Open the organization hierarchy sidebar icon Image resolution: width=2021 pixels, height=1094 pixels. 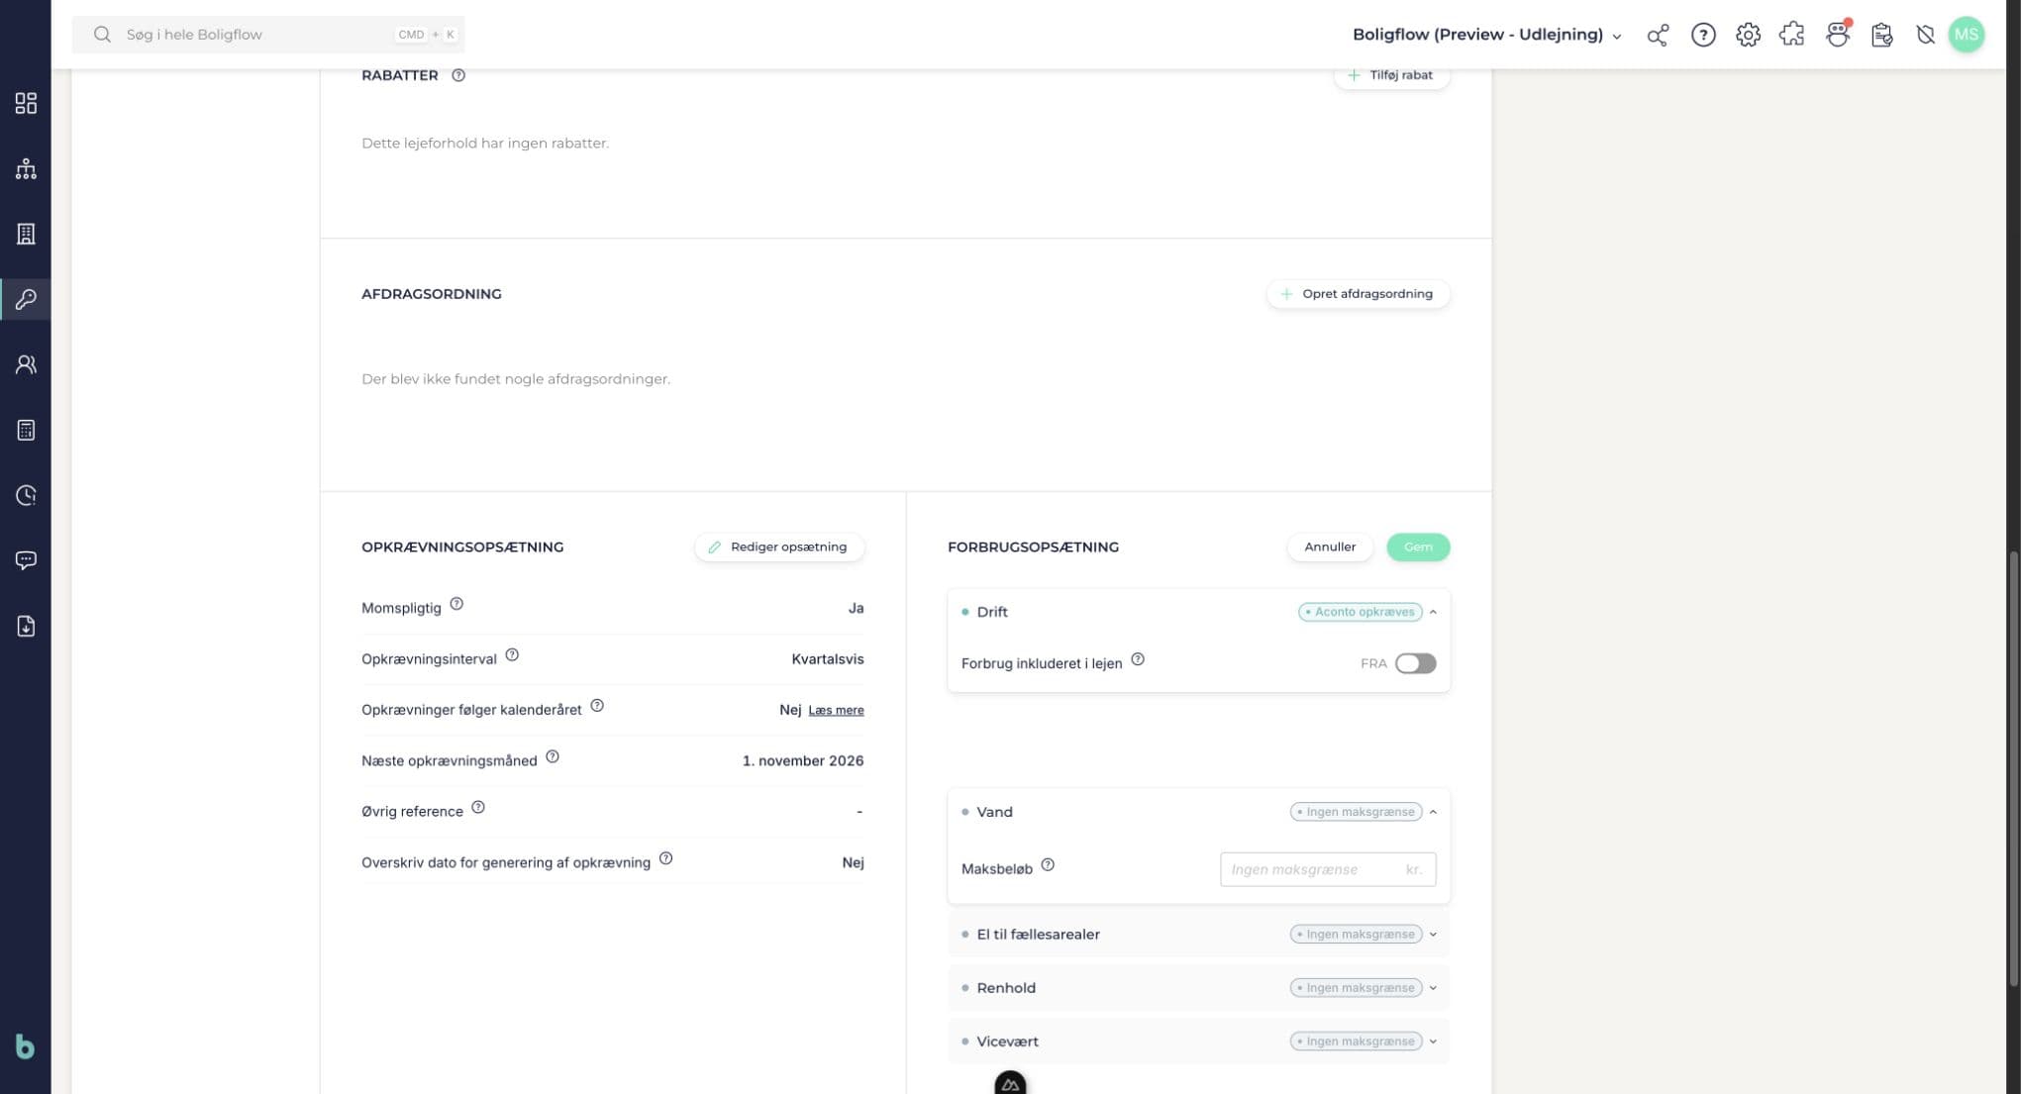coord(26,168)
